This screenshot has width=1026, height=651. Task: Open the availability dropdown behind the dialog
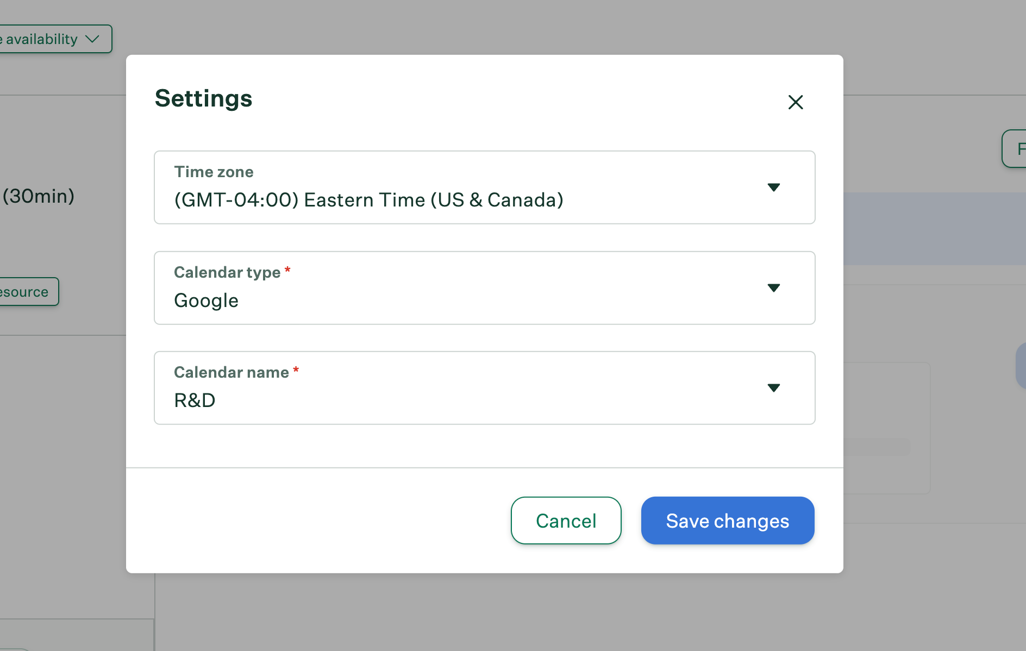coord(55,39)
